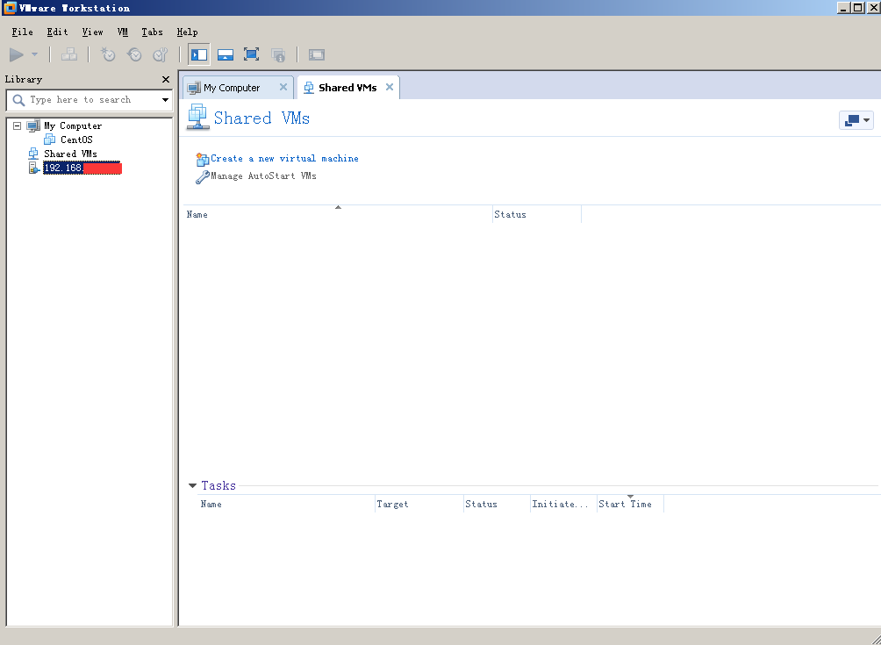
Task: Open the Tabs menu
Action: tap(152, 32)
